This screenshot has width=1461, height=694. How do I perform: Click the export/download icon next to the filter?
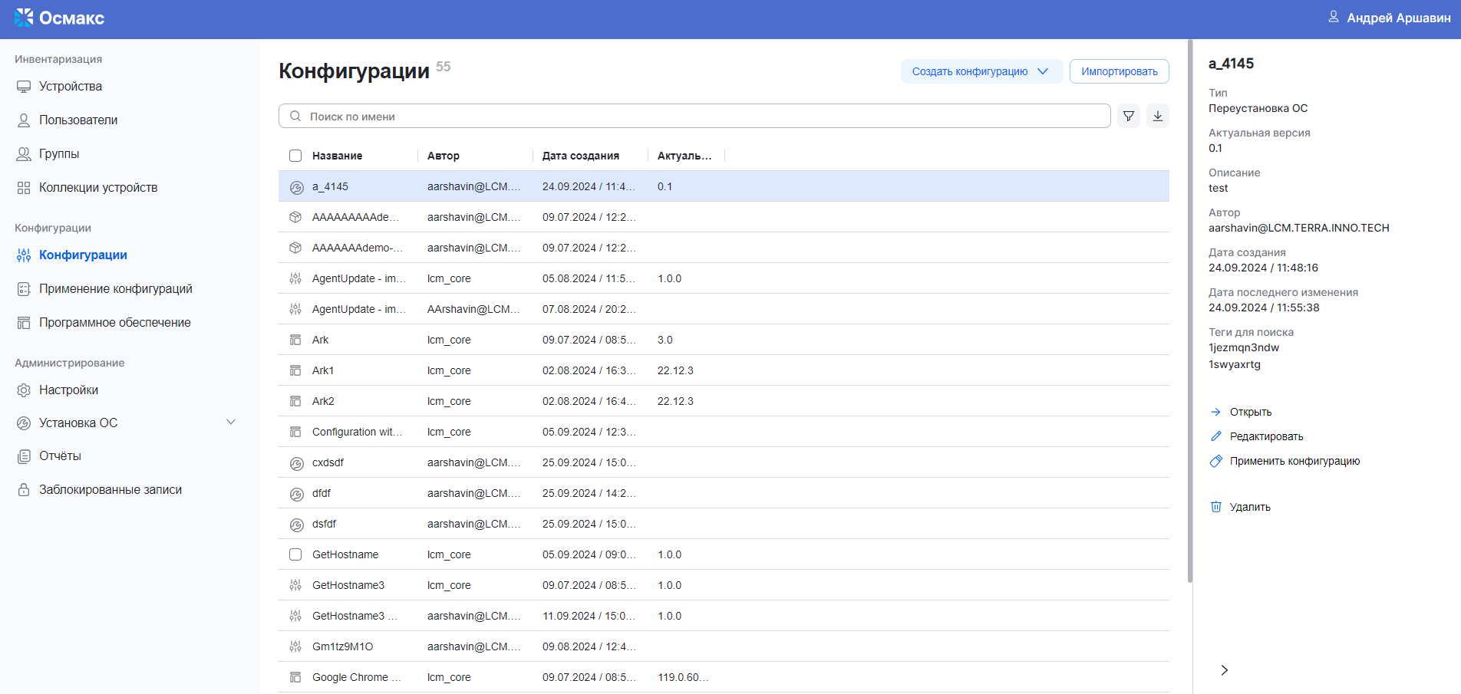click(1158, 116)
